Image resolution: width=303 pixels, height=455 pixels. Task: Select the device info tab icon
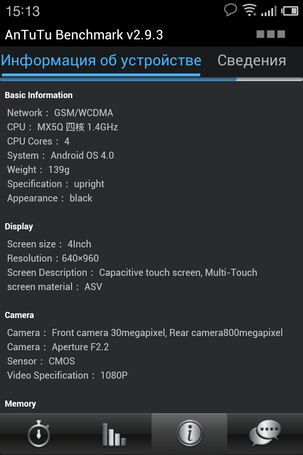pyautogui.click(x=189, y=434)
